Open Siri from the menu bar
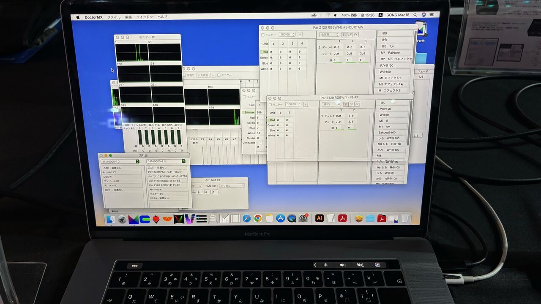The width and height of the screenshot is (541, 304). 424,15
